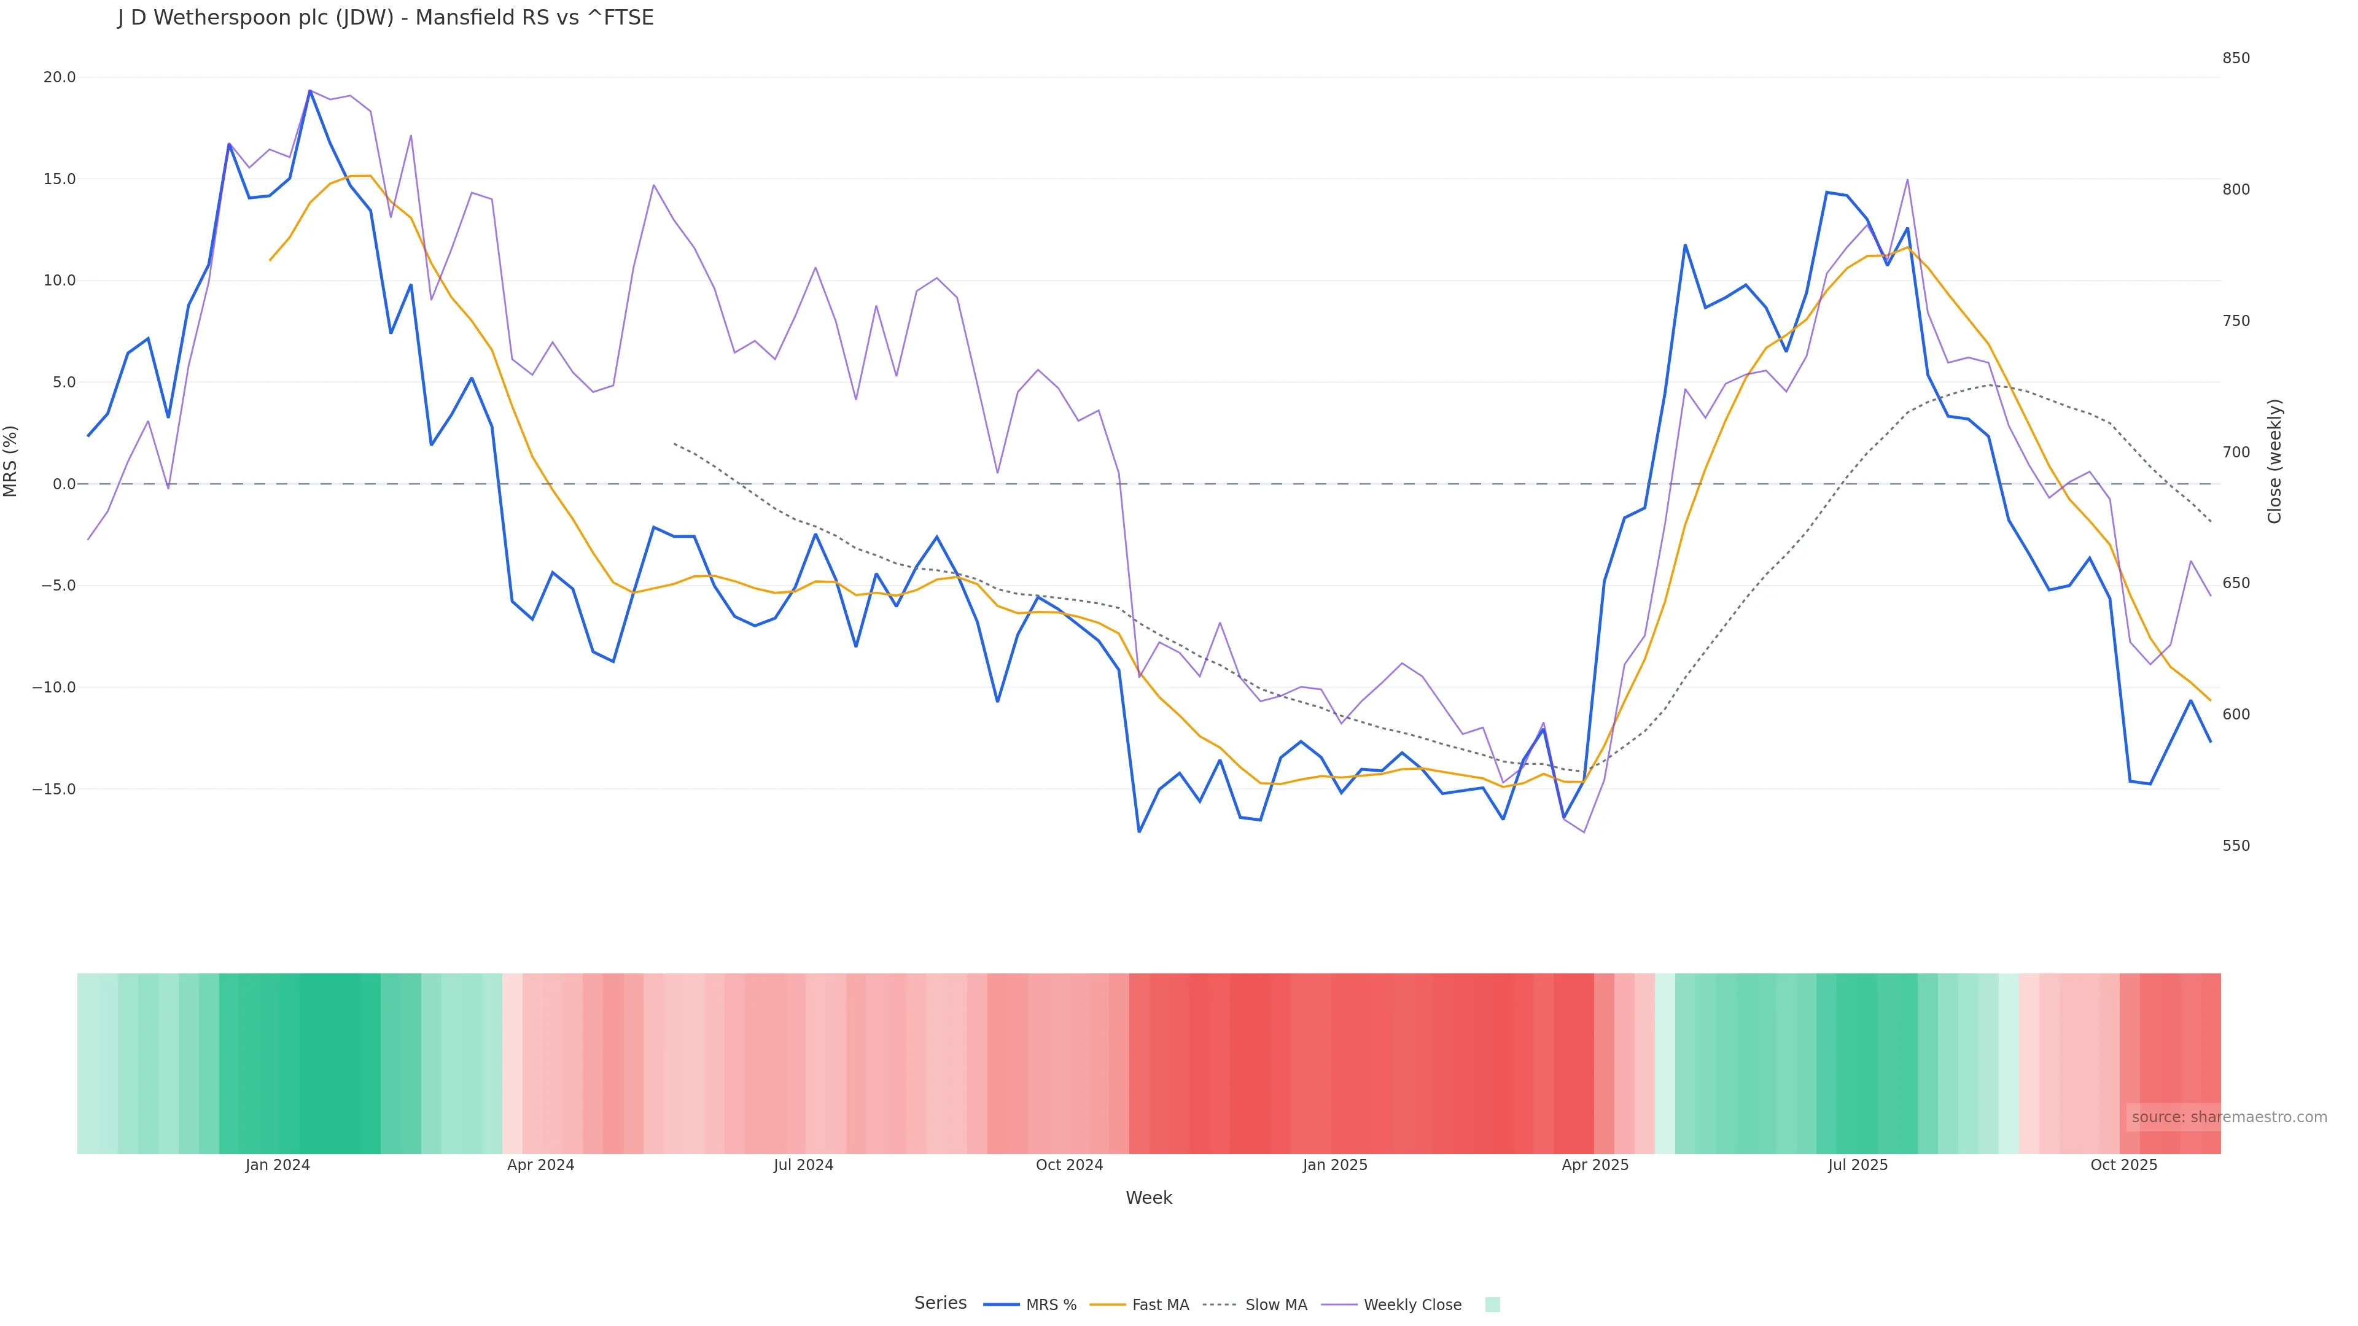Click the green heatmap legend swatch

click(1492, 1305)
